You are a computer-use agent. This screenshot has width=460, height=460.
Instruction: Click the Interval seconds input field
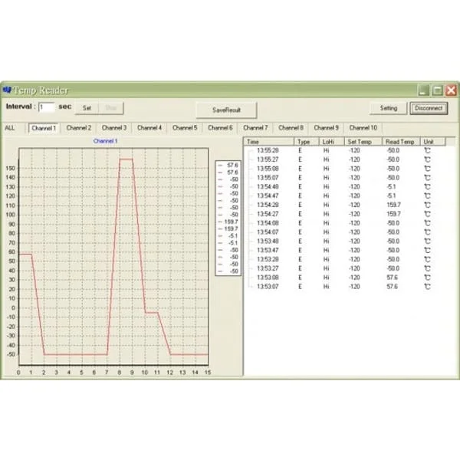[x=46, y=107]
